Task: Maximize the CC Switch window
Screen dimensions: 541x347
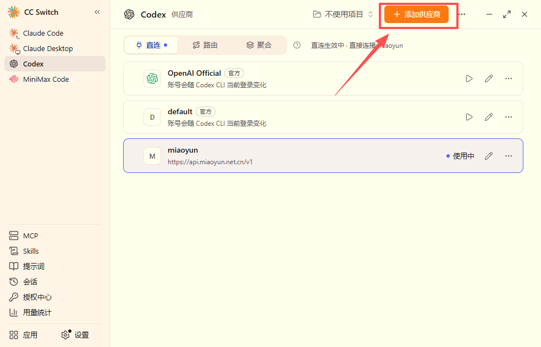Action: pos(507,14)
